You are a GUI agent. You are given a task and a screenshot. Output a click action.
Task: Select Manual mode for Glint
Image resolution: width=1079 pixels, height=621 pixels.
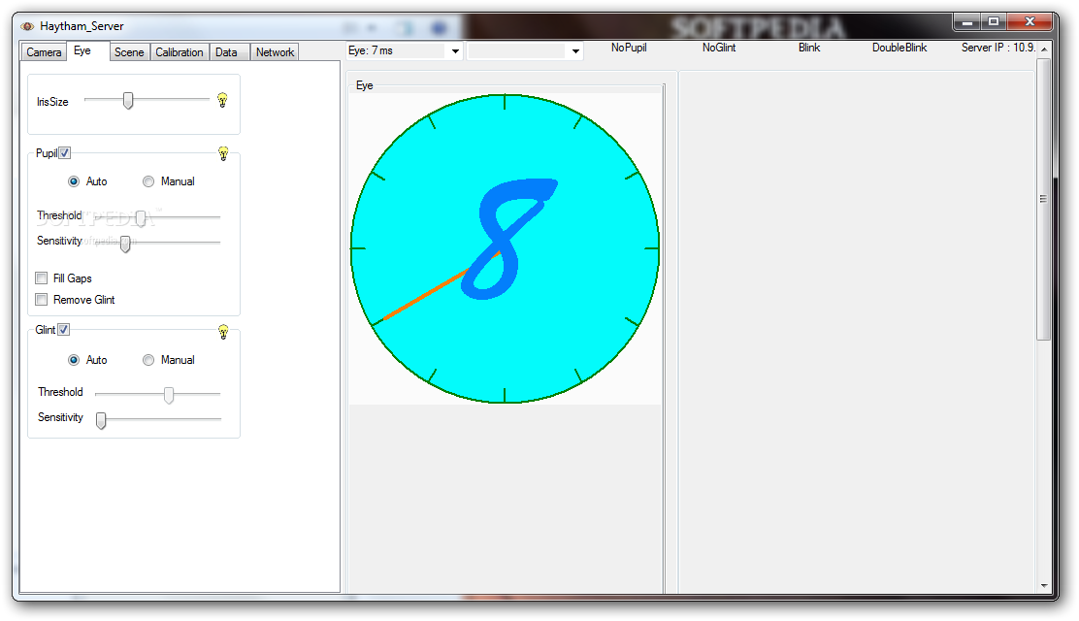[x=147, y=360]
